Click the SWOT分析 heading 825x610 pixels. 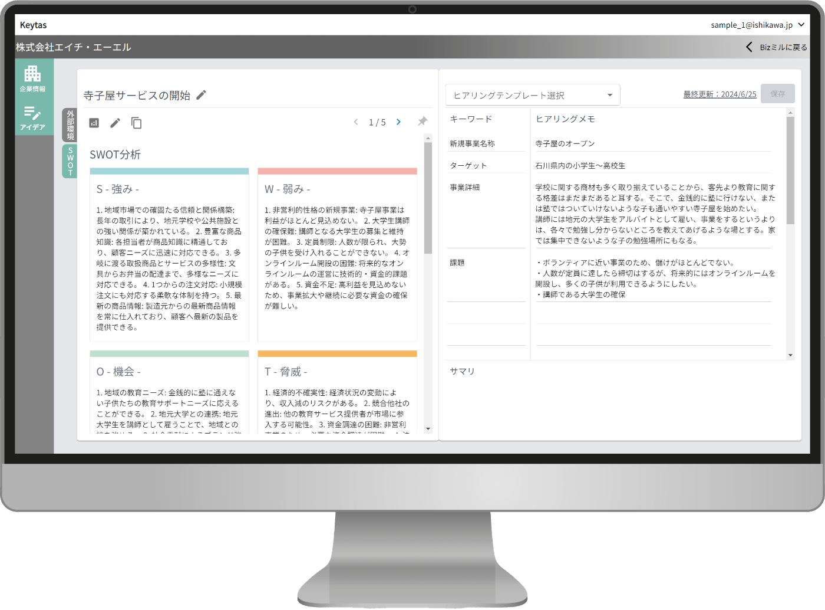point(115,155)
